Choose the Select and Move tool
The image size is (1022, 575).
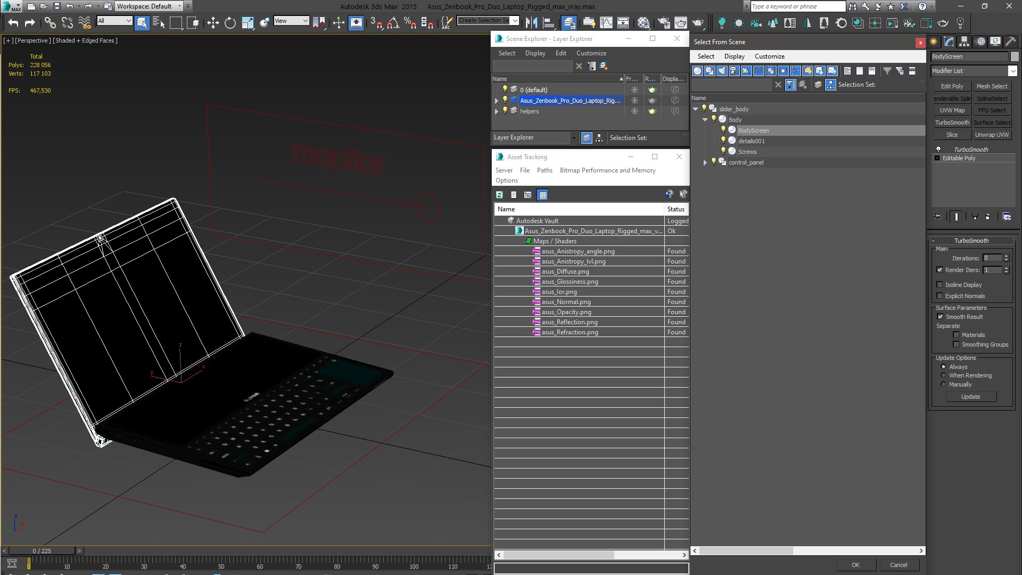coord(213,22)
